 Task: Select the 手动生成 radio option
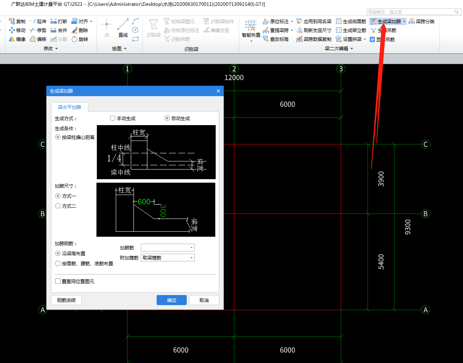coord(113,119)
